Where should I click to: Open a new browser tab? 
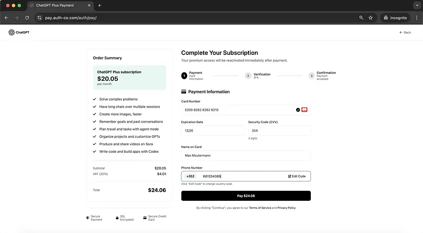coord(99,5)
